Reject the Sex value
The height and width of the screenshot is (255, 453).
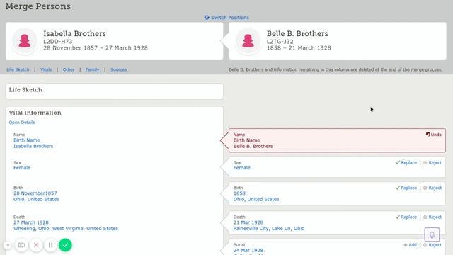[432, 162]
